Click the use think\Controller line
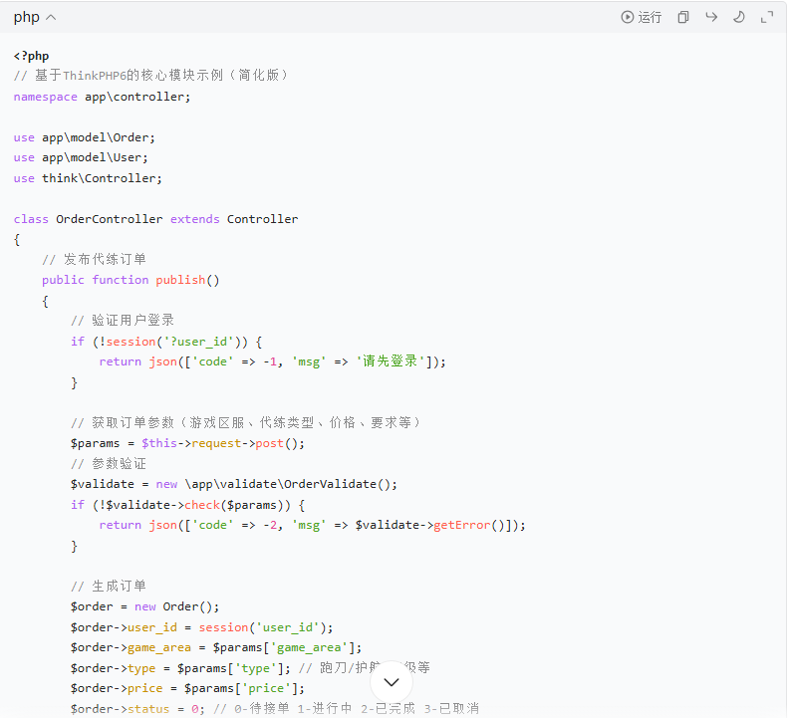 click(x=88, y=178)
